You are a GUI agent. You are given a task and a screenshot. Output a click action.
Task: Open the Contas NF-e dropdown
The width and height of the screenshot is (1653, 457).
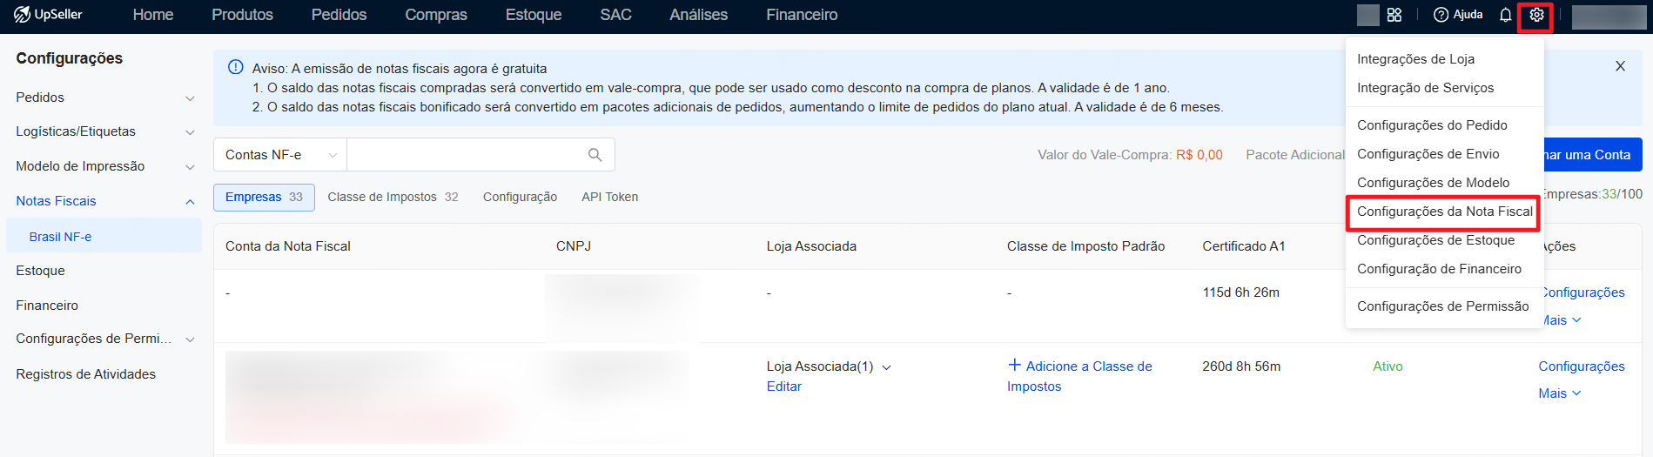[280, 155]
